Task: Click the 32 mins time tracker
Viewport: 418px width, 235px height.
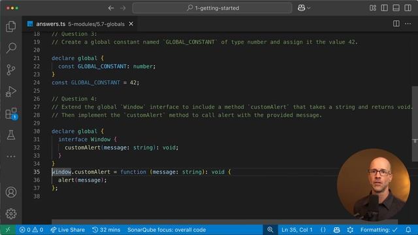Action: coord(106,230)
